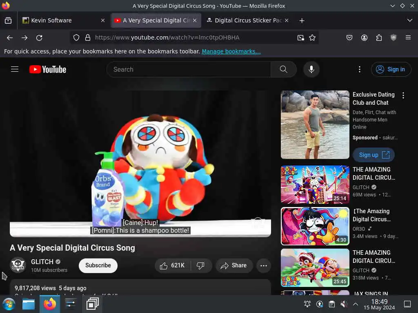This screenshot has width=418, height=313.
Task: Open Firefox application hamburger menu
Action: coord(408,37)
